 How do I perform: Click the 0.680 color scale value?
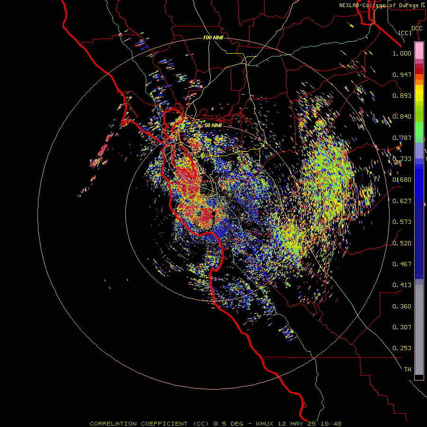point(402,180)
